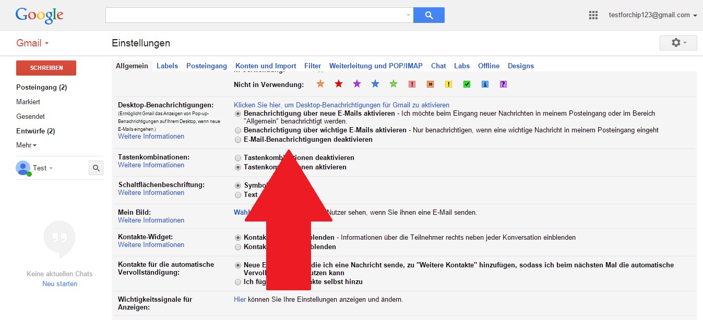Click into the Google search field
Viewport: 703px width, 320px height.
(x=256, y=15)
